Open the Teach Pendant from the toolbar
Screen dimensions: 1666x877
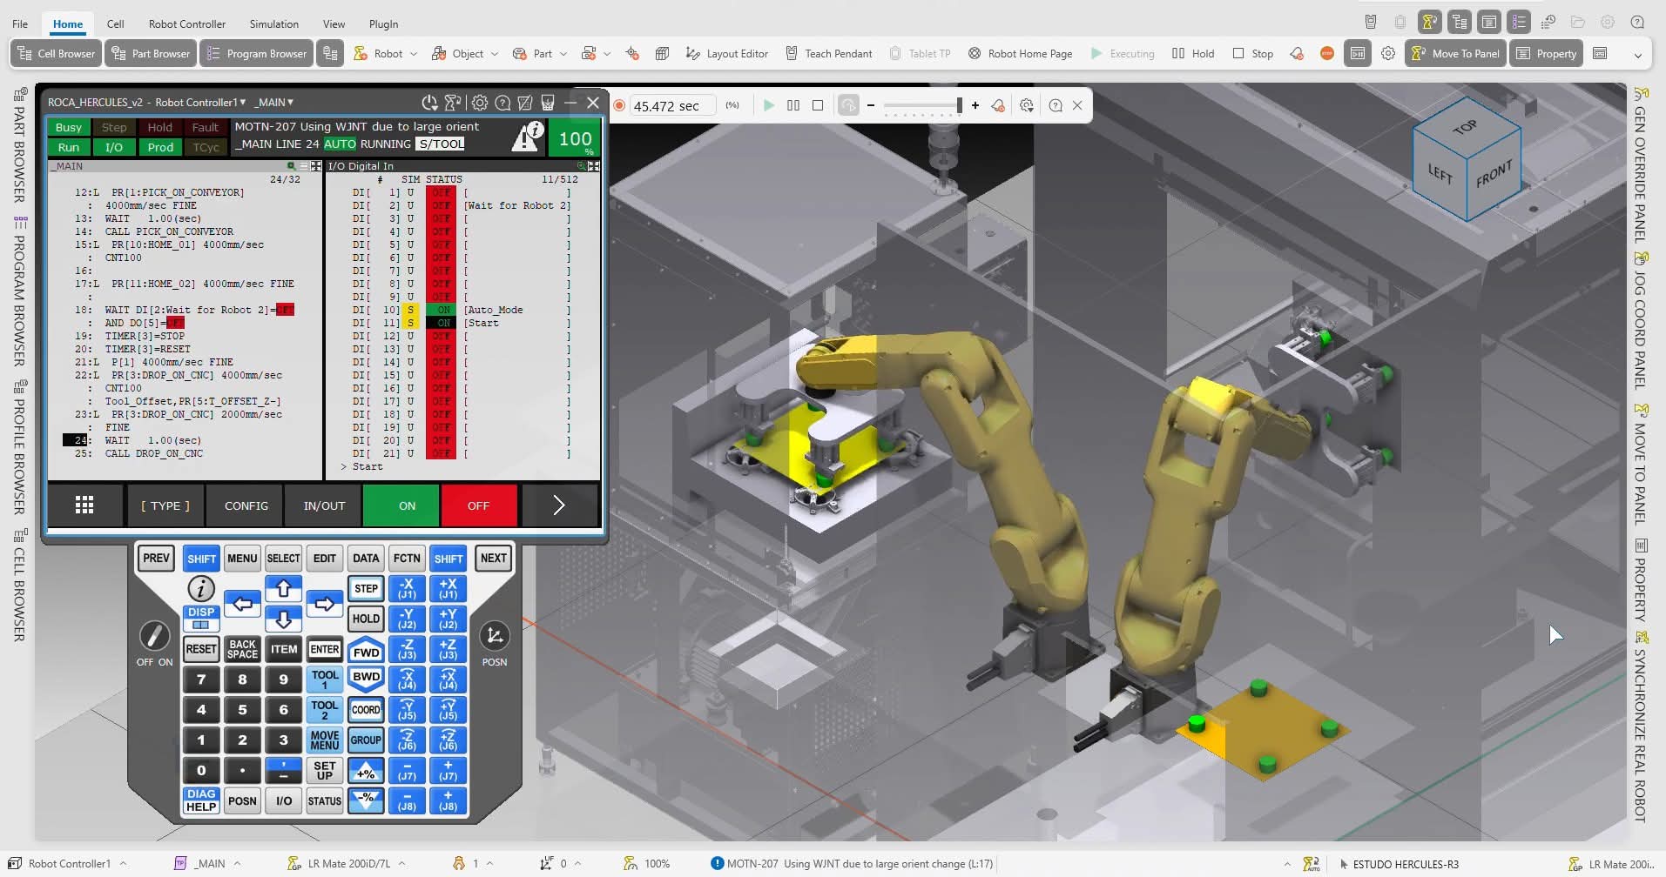pos(828,53)
